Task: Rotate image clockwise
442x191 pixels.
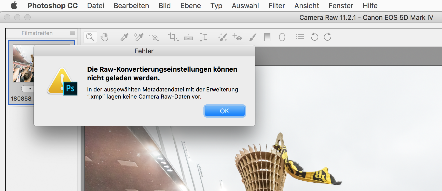Action: coord(327,37)
